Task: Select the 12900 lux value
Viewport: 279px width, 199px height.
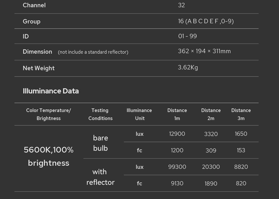Action: click(177, 134)
